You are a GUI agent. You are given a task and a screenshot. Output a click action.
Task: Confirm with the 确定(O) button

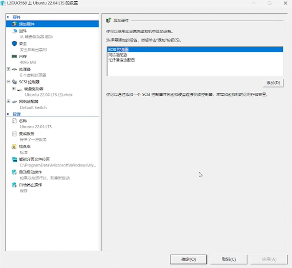188,259
